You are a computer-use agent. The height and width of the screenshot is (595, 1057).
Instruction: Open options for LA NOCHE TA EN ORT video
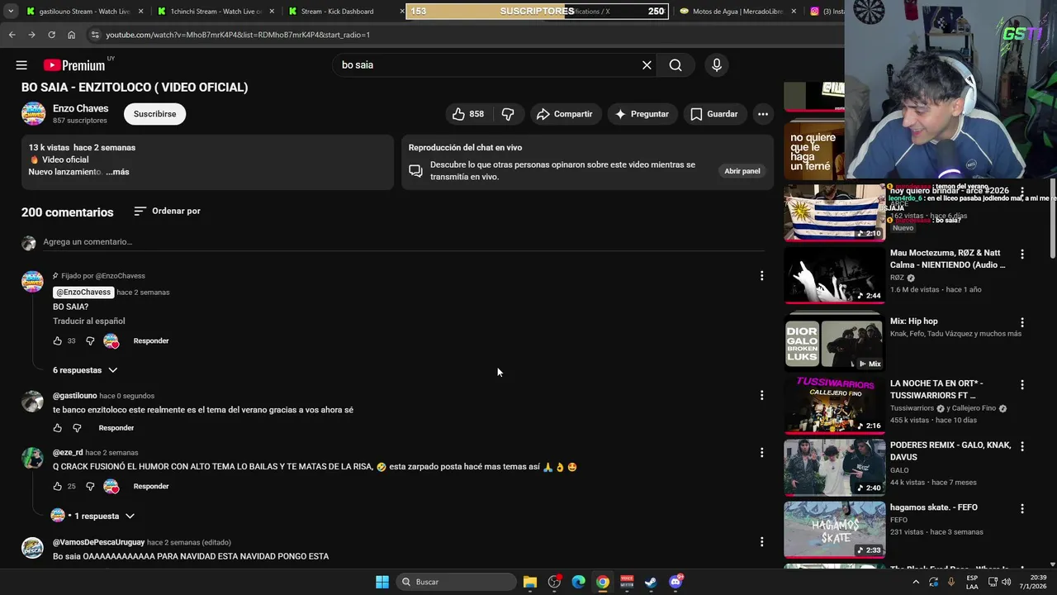coord(1022,385)
